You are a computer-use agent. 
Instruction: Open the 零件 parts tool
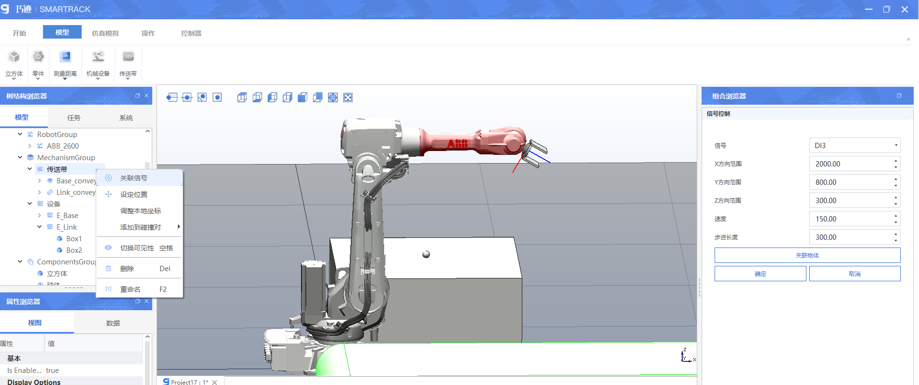coord(38,64)
